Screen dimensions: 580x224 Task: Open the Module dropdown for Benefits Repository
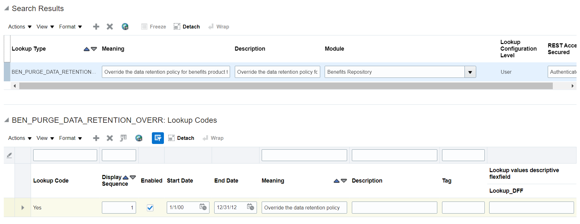(470, 72)
